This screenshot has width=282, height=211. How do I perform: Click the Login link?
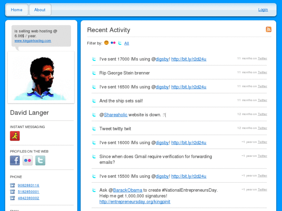pos(263,10)
